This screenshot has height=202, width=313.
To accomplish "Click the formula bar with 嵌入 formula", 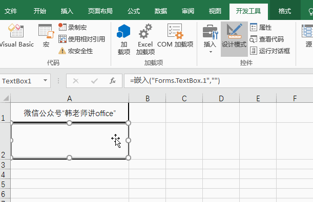I will click(x=218, y=81).
